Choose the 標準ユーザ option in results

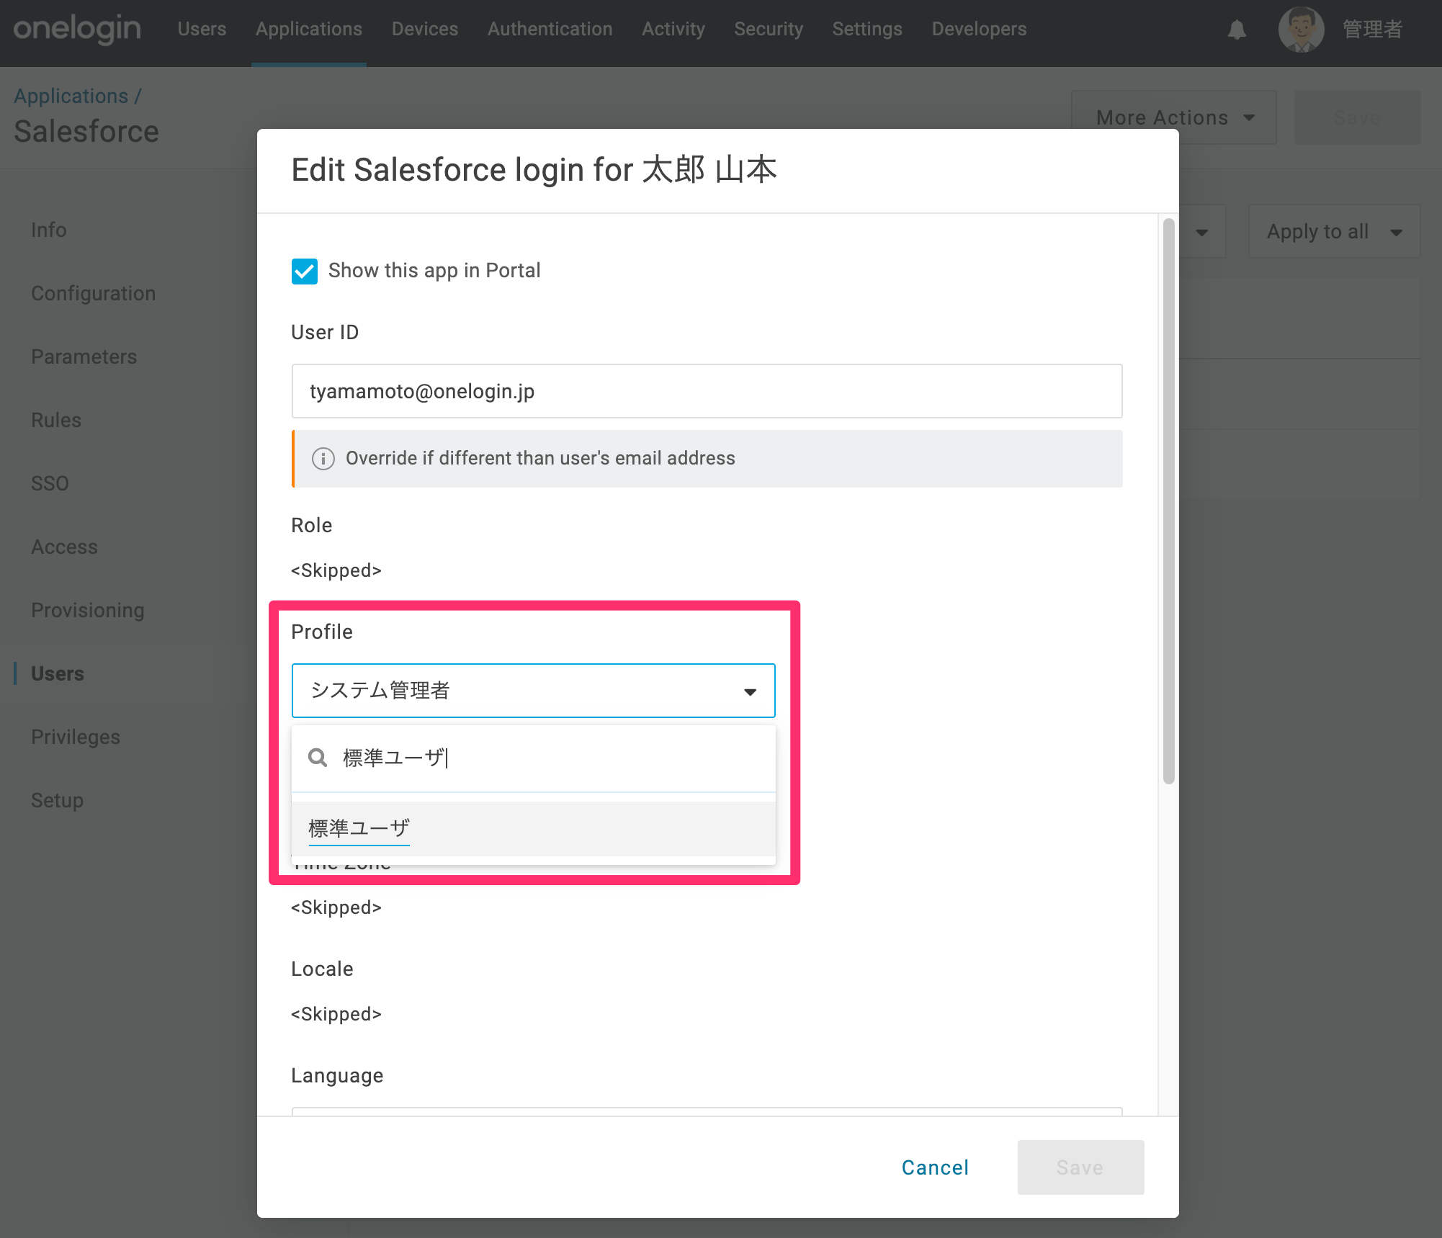click(533, 828)
